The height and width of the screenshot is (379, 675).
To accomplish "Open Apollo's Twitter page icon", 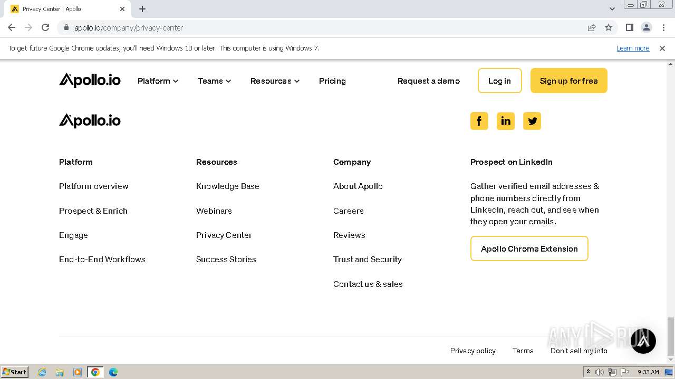I will click(532, 121).
